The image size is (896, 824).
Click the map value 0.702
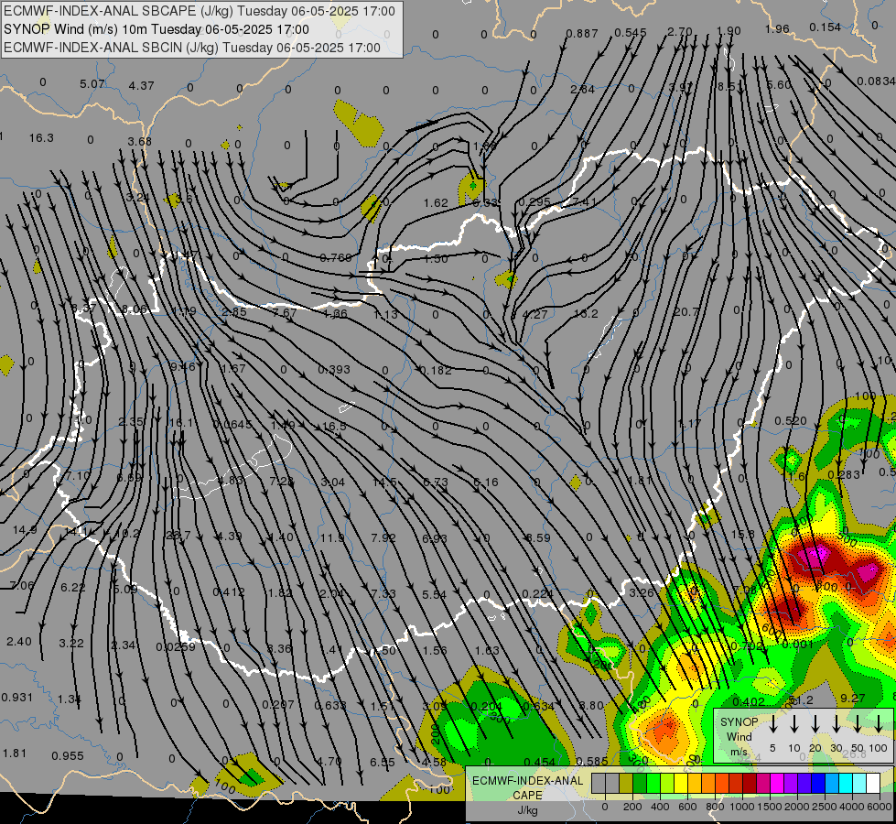point(748,646)
